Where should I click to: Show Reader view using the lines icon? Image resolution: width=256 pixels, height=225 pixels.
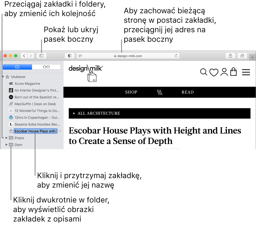tap(80, 56)
